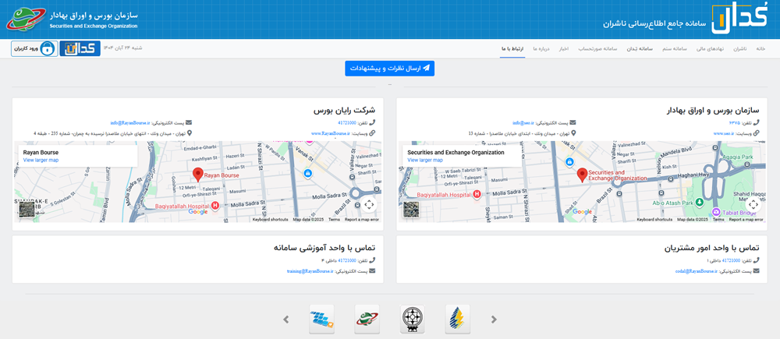Switch to satellite view on Rayan Bourse map
This screenshot has height=339, width=780.
coord(27,210)
